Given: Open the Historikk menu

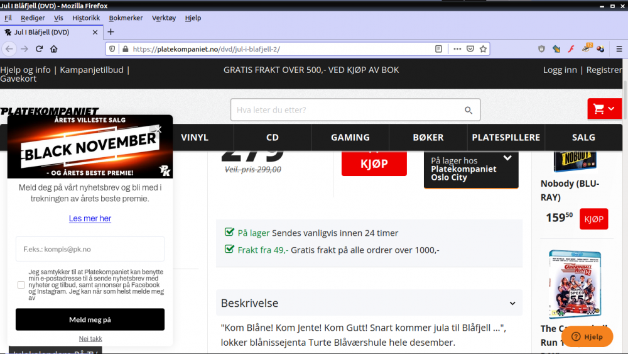Looking at the screenshot, I should [86, 18].
